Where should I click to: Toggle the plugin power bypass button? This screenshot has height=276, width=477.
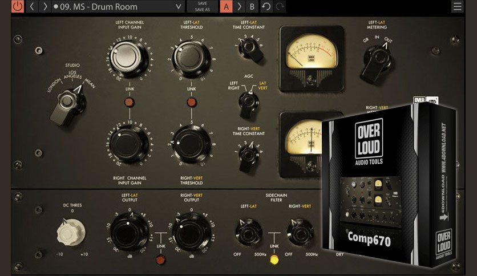[x=17, y=6]
